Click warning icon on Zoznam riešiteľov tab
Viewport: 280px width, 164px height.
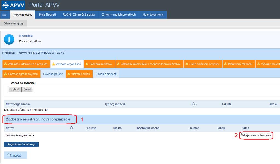click(87, 64)
